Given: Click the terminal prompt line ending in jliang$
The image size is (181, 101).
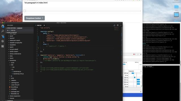Looking at the screenshot, I should coord(148,67).
